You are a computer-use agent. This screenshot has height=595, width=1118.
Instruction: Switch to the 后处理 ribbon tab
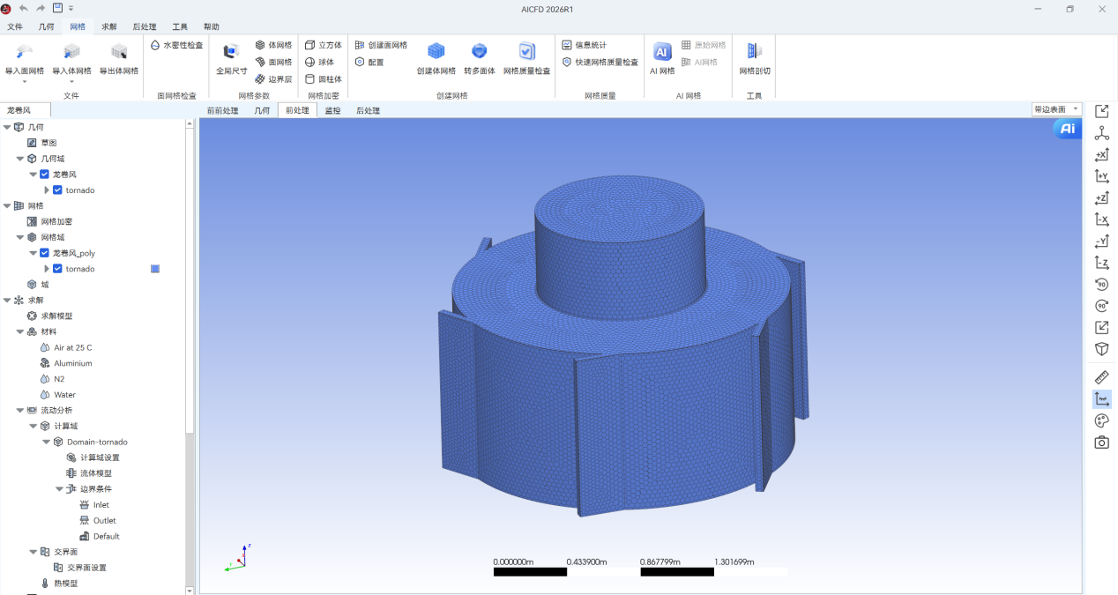144,26
